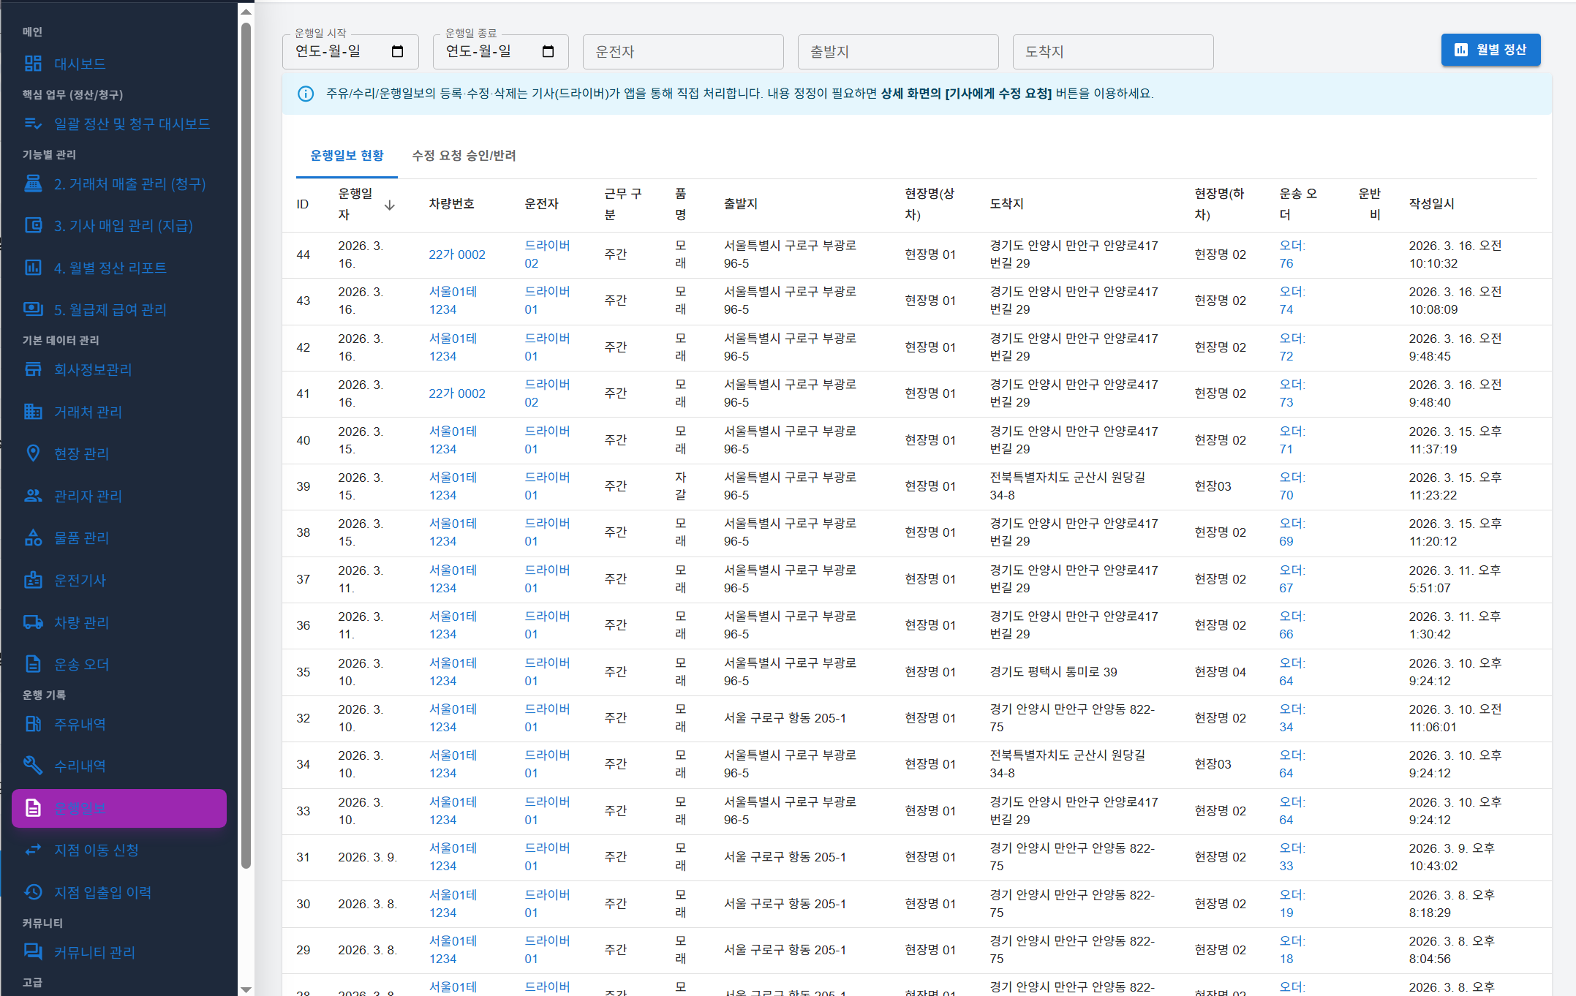Open the 오더: 76 link in row 44
The height and width of the screenshot is (996, 1576).
tap(1292, 254)
